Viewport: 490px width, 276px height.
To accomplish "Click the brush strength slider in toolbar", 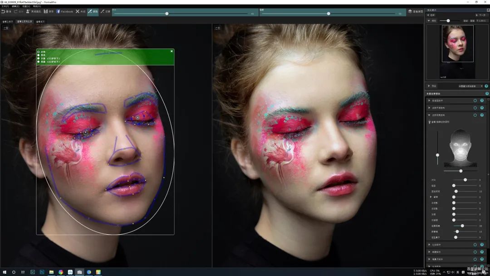I will pyautogui.click(x=329, y=14).
